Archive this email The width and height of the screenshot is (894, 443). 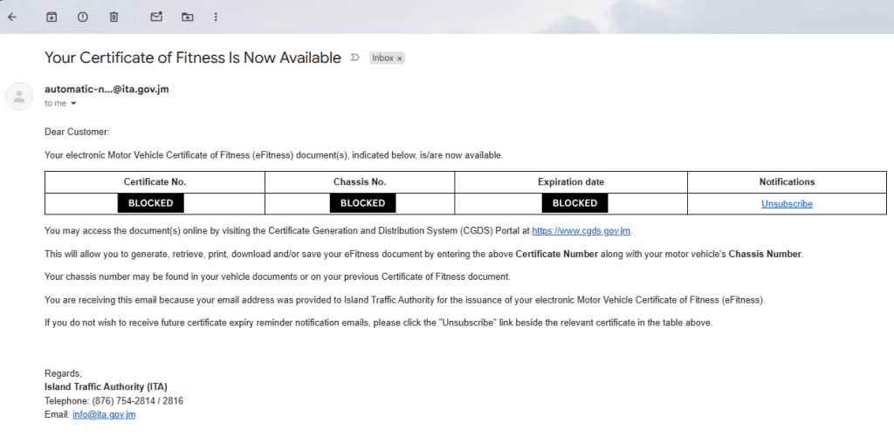tap(52, 17)
